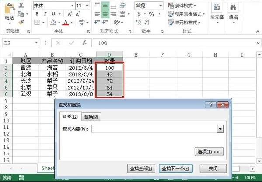
Task: Select the 查找 (Find) tab
Action: pyautogui.click(x=70, y=117)
